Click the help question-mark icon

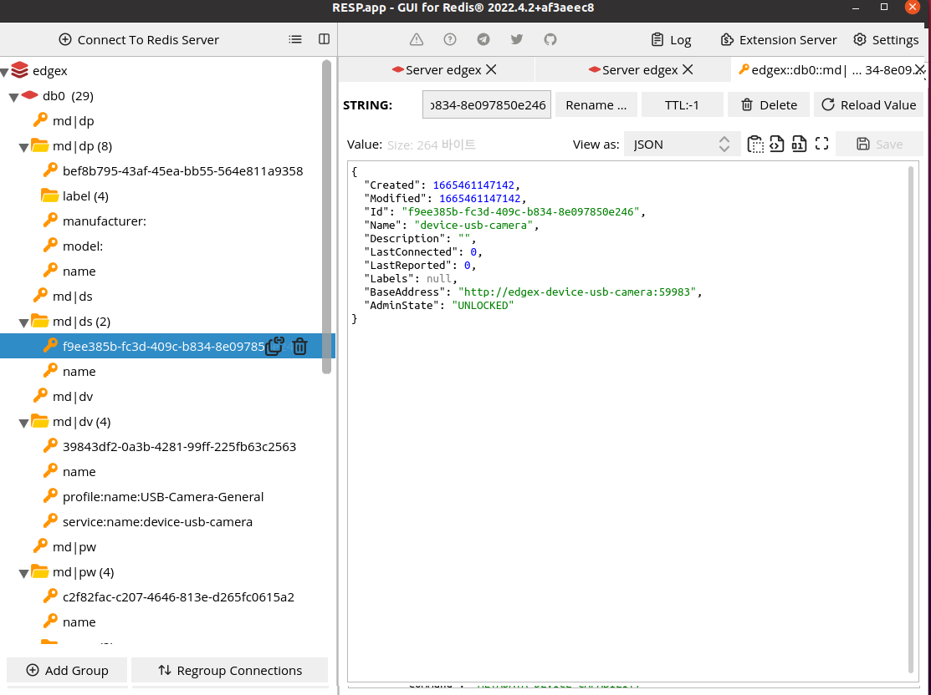point(450,38)
